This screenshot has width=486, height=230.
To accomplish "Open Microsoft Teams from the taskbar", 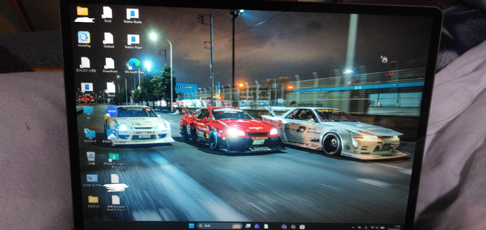I will 257,226.
